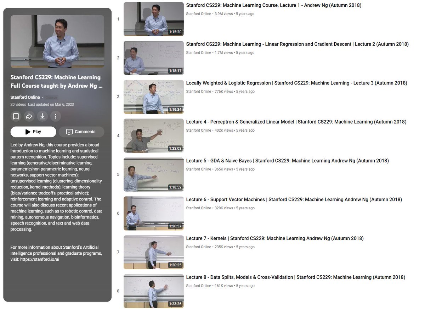Download the playlist using download icon
Screen dimensions: 425x309
42,116
